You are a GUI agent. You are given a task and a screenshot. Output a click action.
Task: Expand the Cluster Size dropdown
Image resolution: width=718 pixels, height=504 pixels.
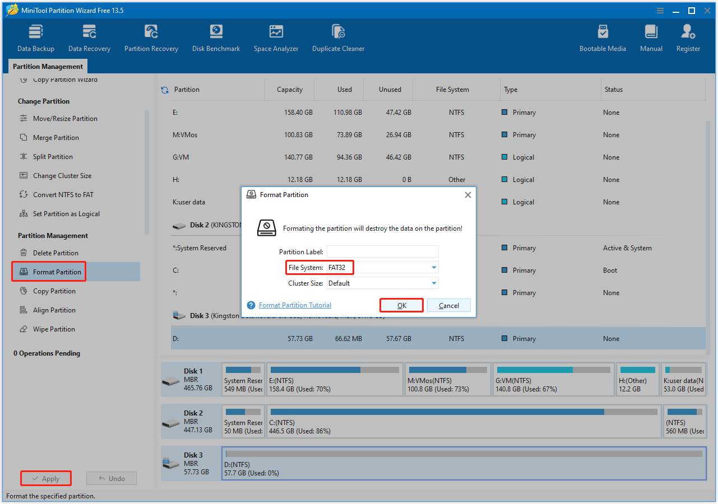[x=433, y=283]
